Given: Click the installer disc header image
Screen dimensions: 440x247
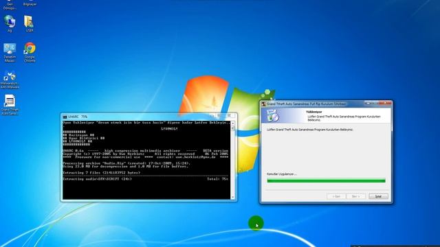Looking at the screenshot, I should coord(272,116).
